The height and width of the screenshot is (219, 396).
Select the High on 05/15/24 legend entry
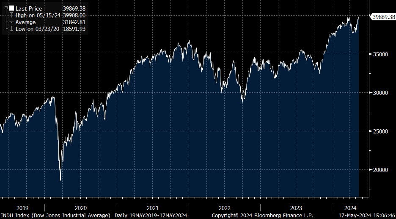pyautogui.click(x=38, y=15)
